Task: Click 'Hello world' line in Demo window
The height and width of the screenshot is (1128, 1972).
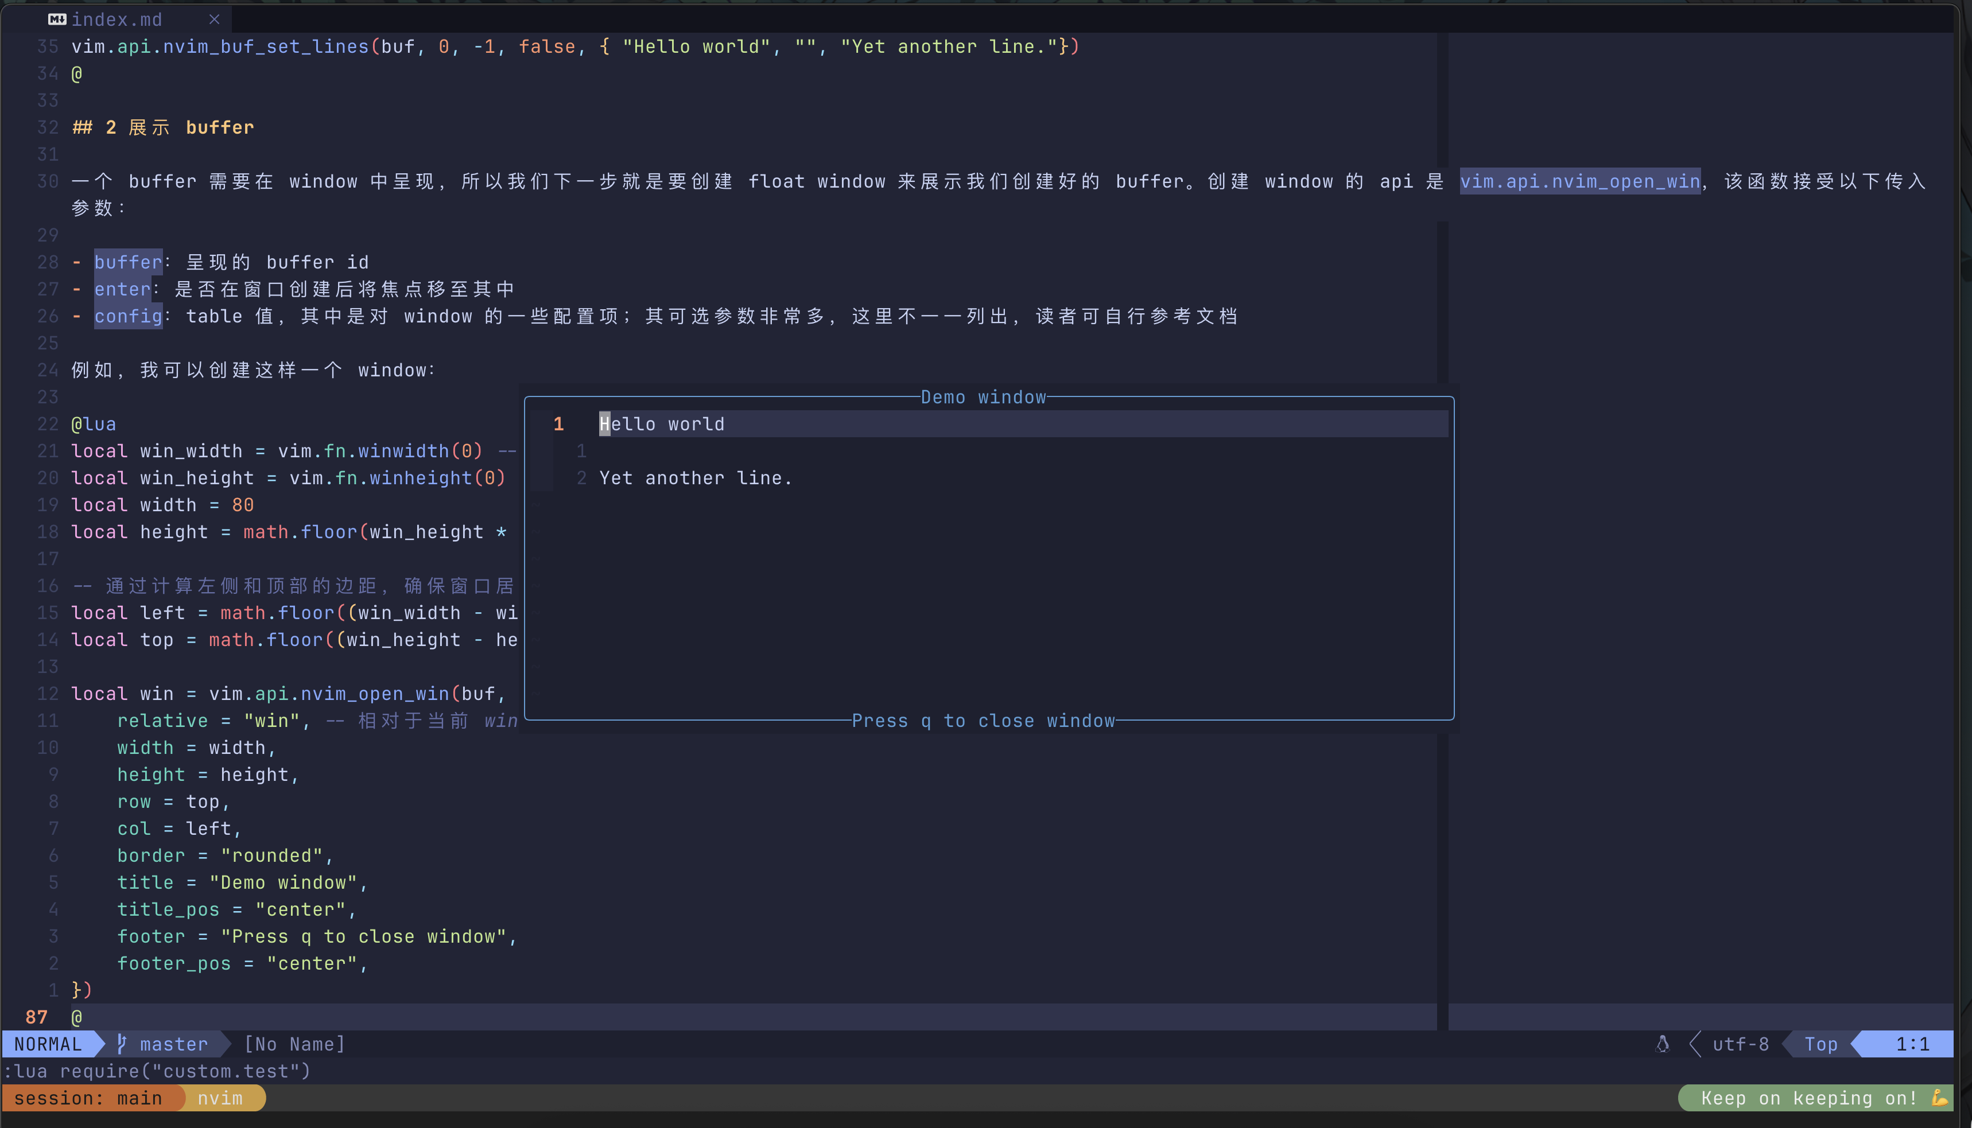Action: pos(662,424)
